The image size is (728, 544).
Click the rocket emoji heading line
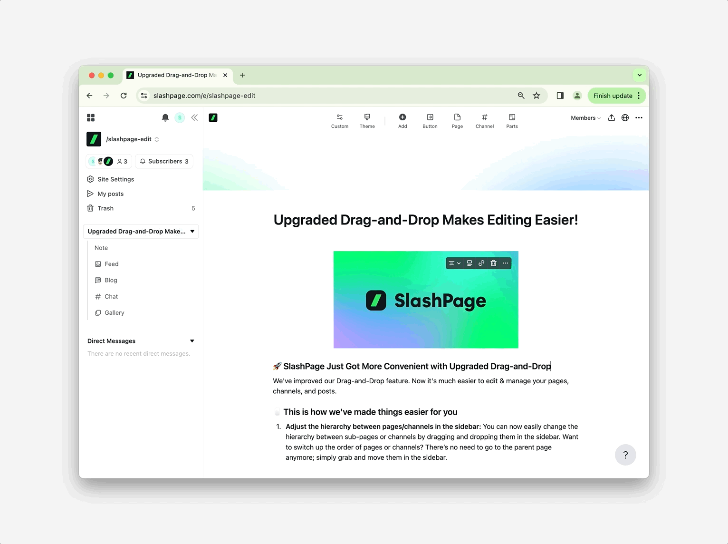pyautogui.click(x=412, y=366)
